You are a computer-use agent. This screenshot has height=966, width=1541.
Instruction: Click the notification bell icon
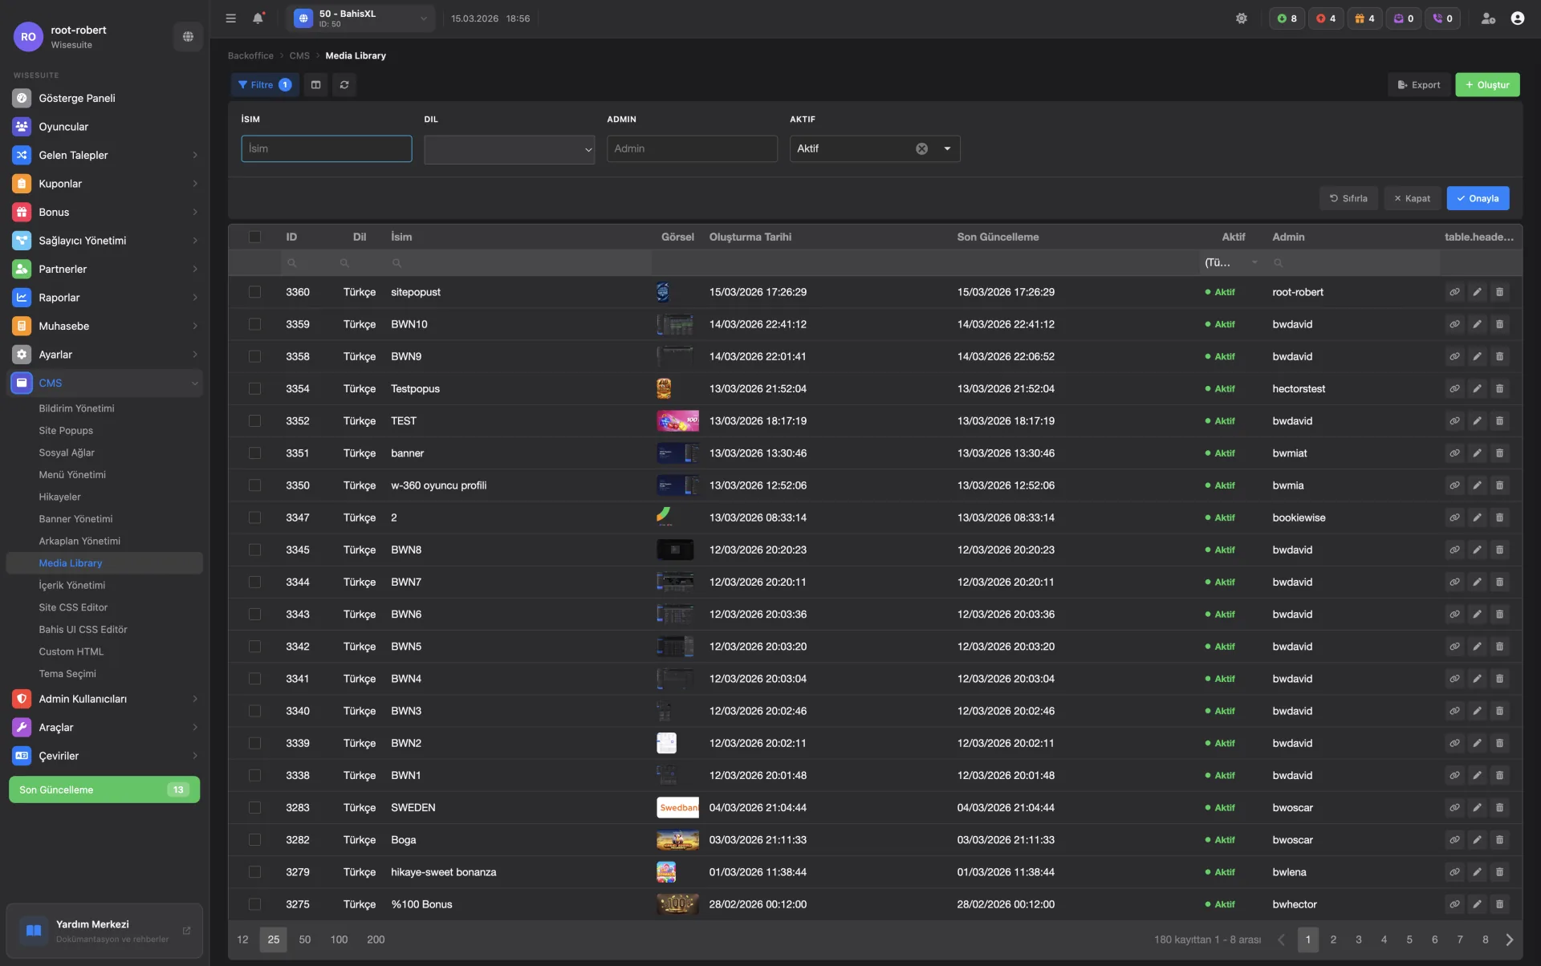[x=258, y=18]
